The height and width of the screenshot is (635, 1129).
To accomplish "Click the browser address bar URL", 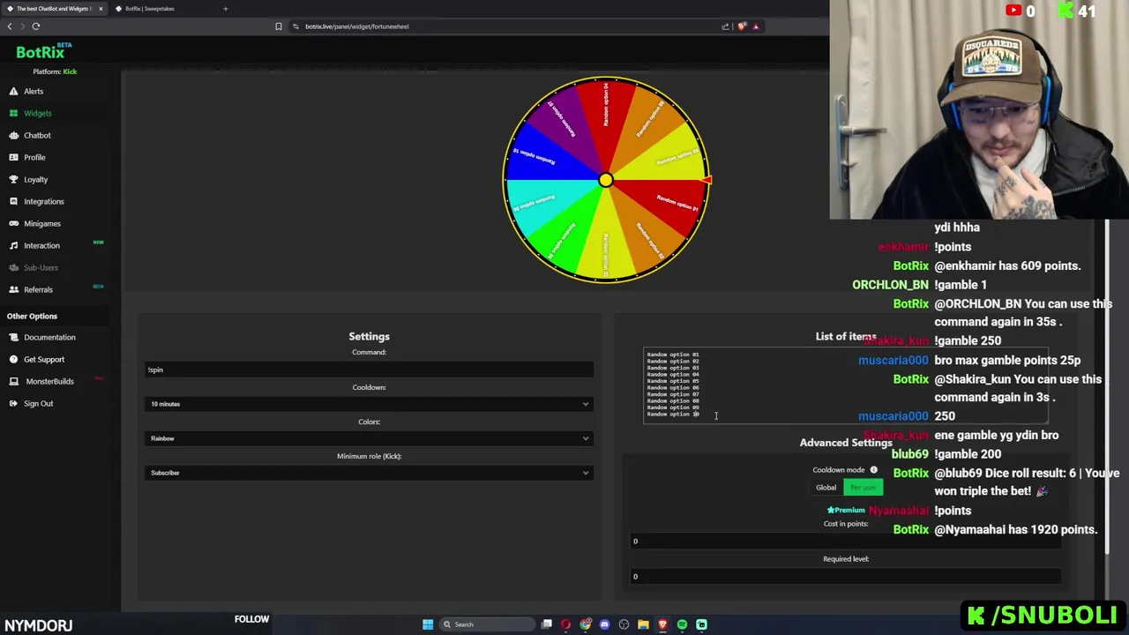I will [x=356, y=26].
